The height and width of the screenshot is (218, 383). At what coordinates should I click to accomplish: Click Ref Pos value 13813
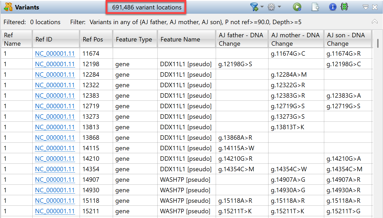click(x=91, y=127)
